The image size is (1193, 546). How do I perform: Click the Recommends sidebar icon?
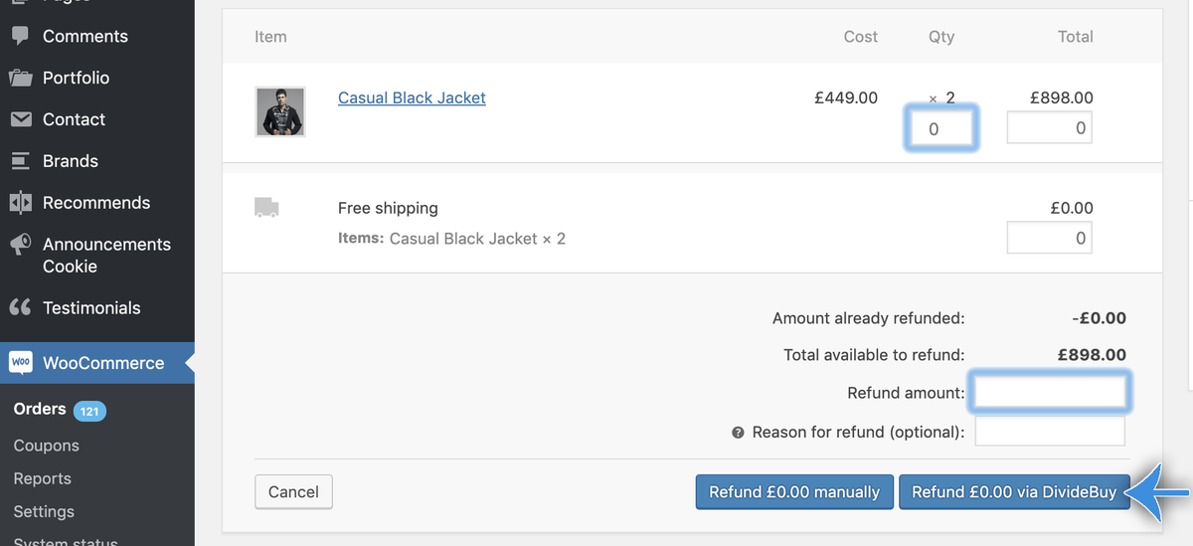tap(20, 203)
